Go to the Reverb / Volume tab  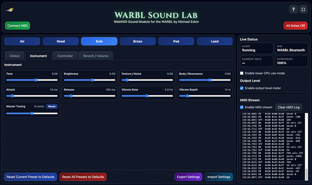96,56
